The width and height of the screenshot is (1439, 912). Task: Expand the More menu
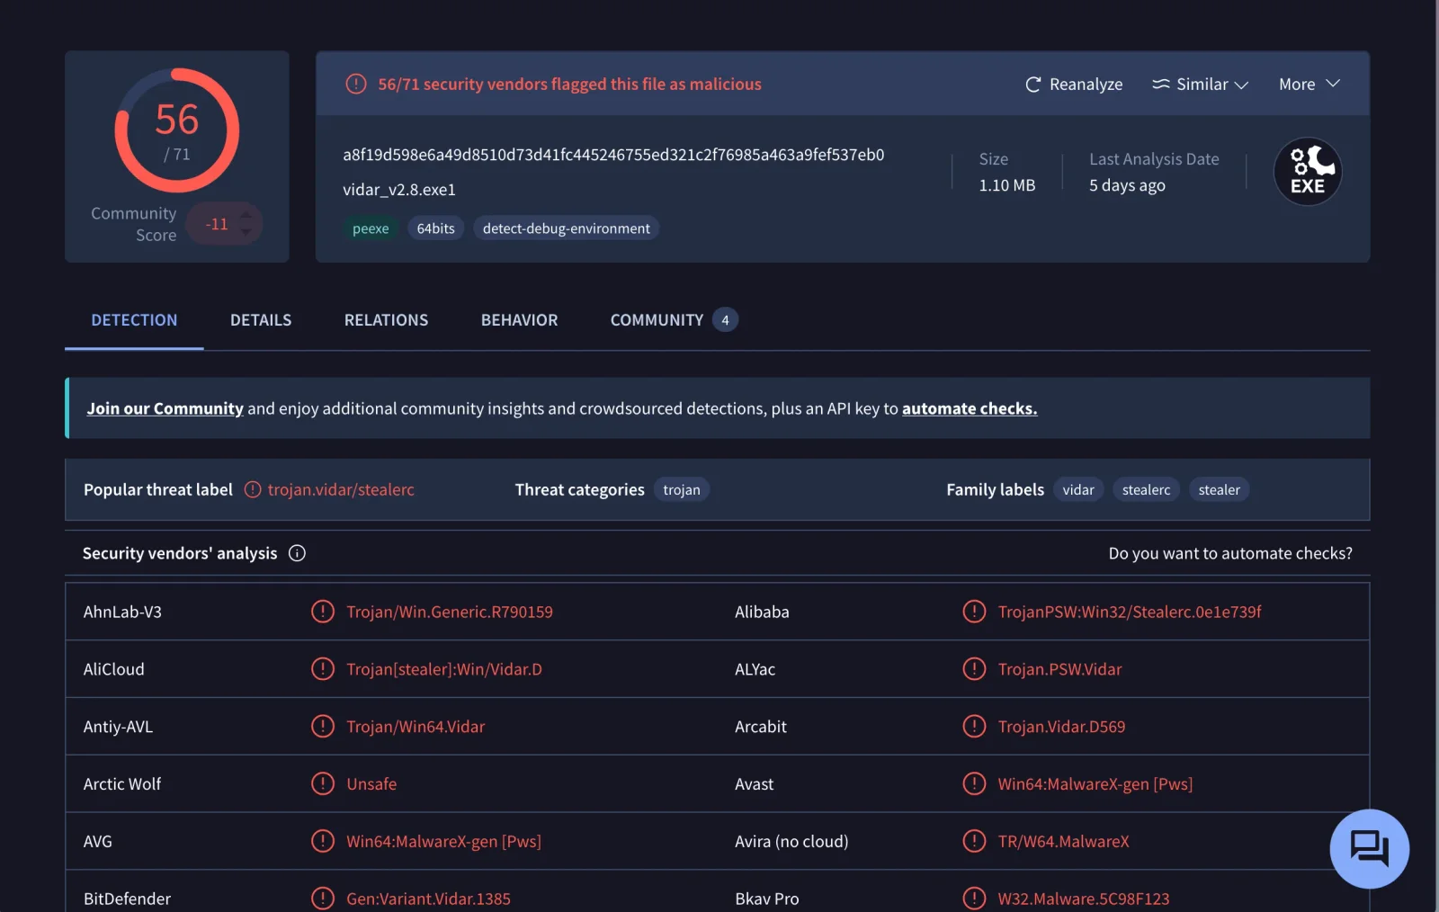coord(1309,85)
